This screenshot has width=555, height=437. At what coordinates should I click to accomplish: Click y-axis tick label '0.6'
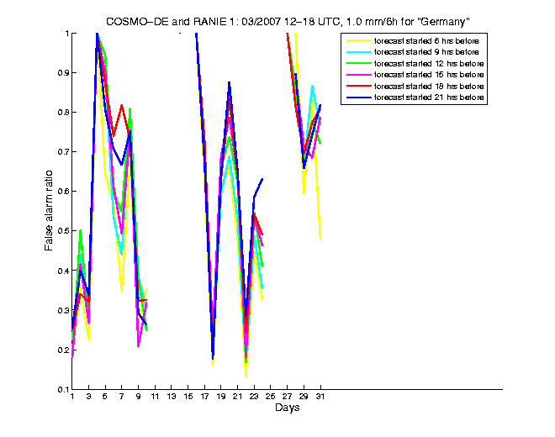(63, 192)
